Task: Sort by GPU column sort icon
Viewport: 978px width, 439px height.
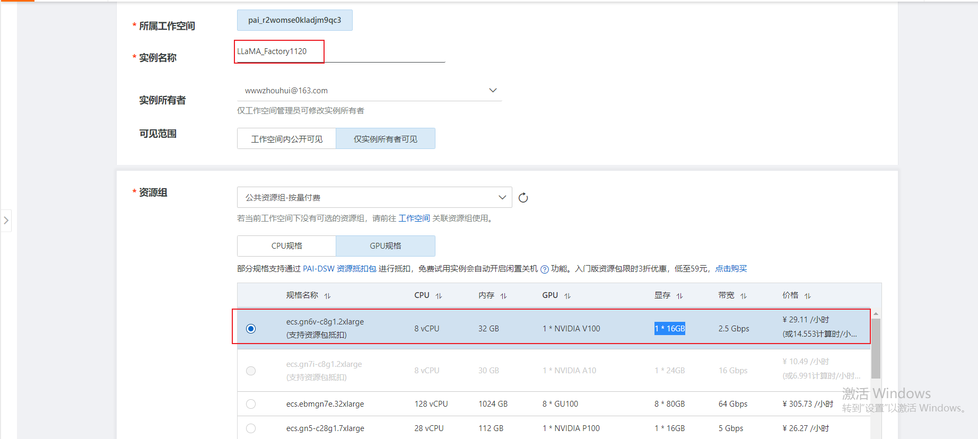Action: tap(567, 296)
